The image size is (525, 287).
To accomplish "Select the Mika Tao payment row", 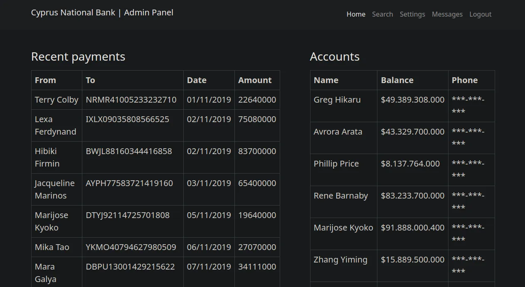I will pyautogui.click(x=52, y=247).
